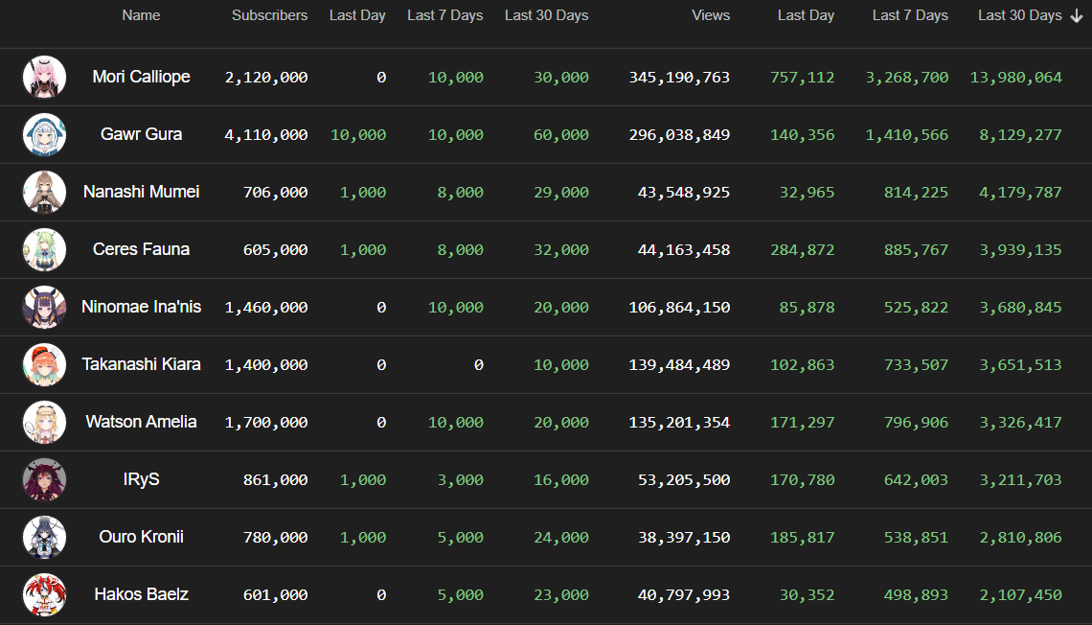
Task: Open Ceres Fauna's avatar thumbnail
Action: 45,249
